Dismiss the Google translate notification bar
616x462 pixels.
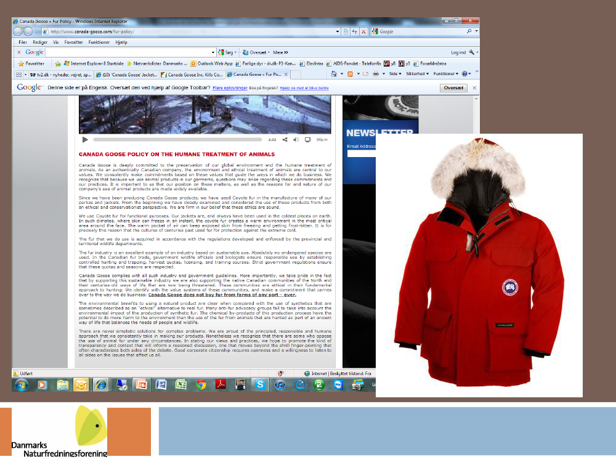474,88
